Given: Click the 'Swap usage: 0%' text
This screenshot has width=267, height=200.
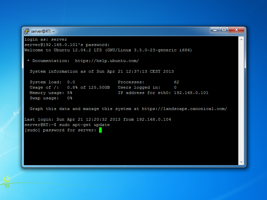Looking at the screenshot, I should pyautogui.click(x=51, y=98).
